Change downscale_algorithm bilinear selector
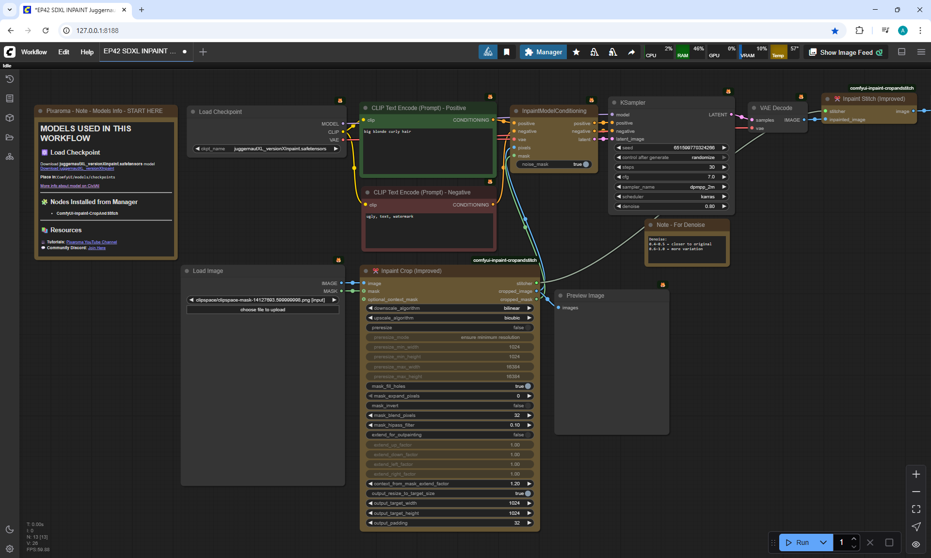This screenshot has height=558, width=931. (449, 308)
